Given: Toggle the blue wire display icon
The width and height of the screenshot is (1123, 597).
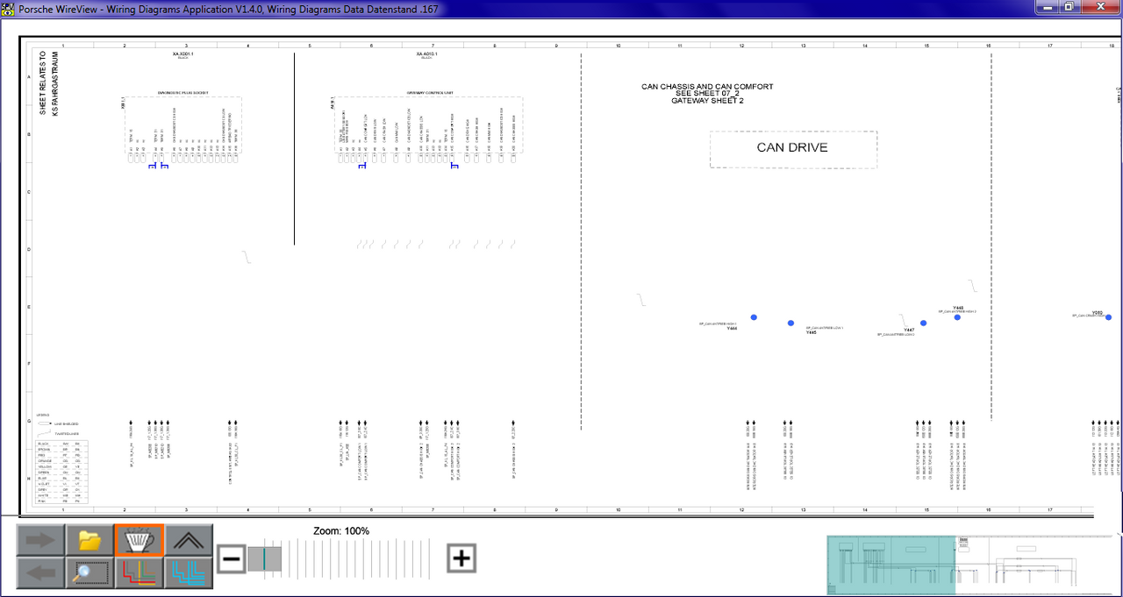Looking at the screenshot, I should click(x=189, y=573).
